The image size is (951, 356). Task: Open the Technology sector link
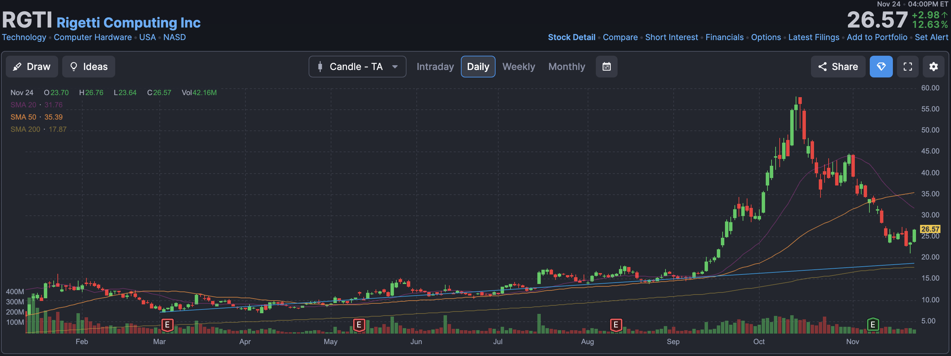(24, 37)
